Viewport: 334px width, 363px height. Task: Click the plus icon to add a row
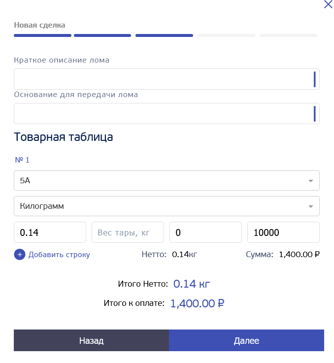pyautogui.click(x=20, y=255)
